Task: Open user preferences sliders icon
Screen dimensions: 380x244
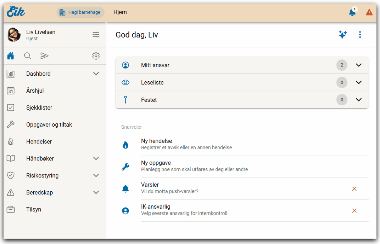Action: 96,35
